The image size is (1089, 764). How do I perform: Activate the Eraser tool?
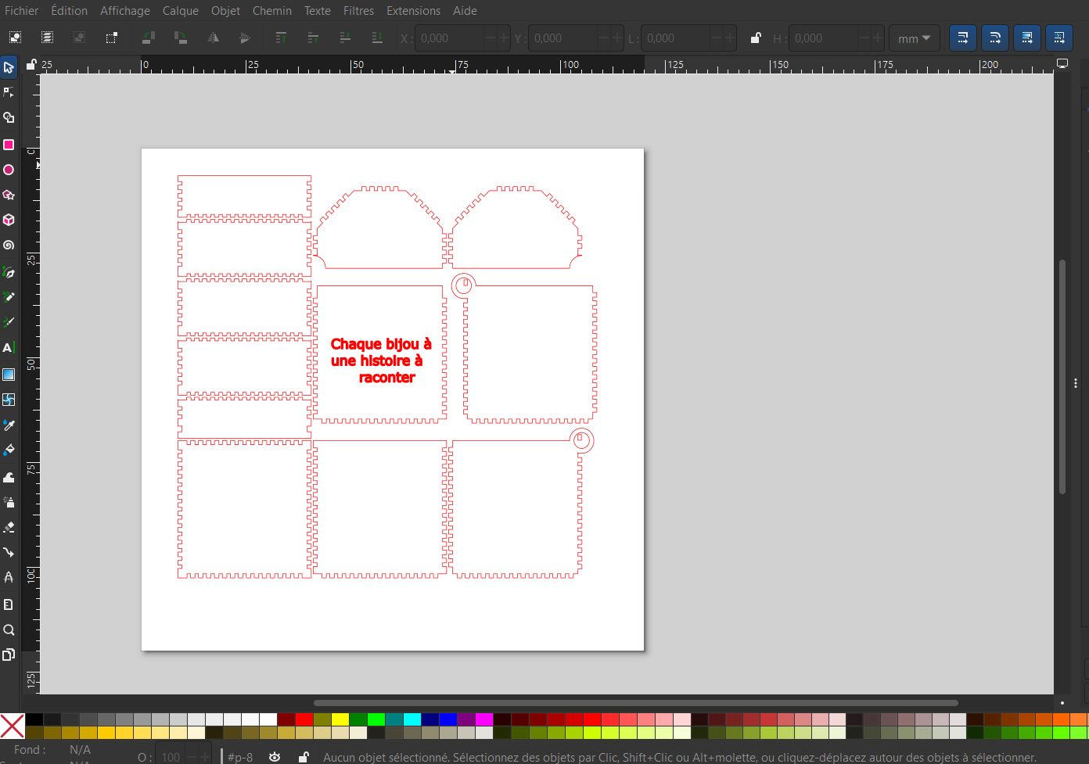point(9,526)
